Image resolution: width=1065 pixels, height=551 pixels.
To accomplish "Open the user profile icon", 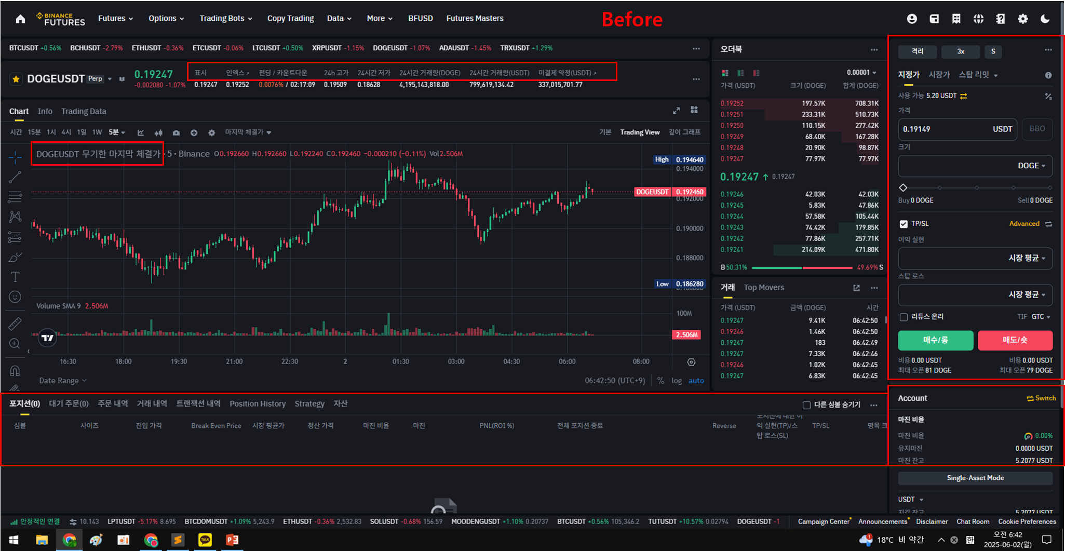I will point(912,19).
